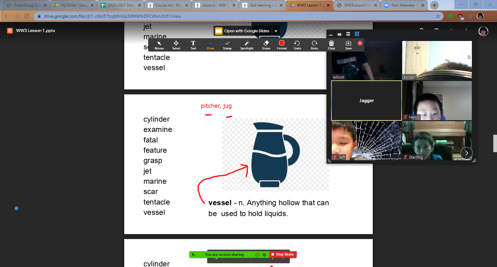Click 'pitcher, jug' red annotation text
The image size is (497, 267).
pyautogui.click(x=216, y=106)
